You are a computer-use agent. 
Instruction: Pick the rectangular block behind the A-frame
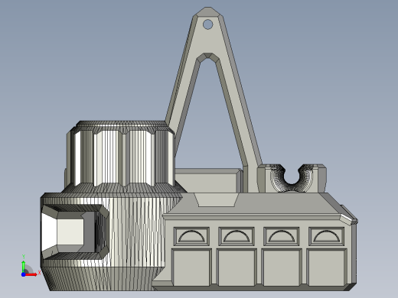click(x=207, y=180)
